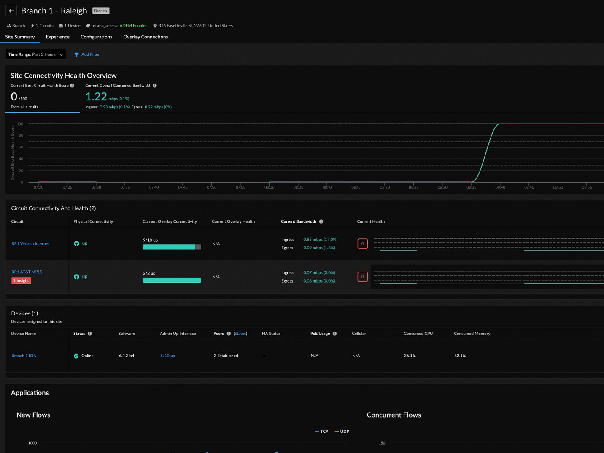This screenshot has height=453, width=604.
Task: Click the Peers Status link in header
Action: pyautogui.click(x=240, y=334)
